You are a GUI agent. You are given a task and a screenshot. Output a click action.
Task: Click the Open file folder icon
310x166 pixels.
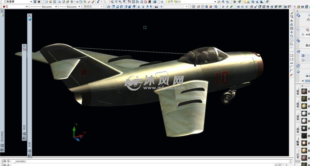pyautogui.click(x=50, y=2)
